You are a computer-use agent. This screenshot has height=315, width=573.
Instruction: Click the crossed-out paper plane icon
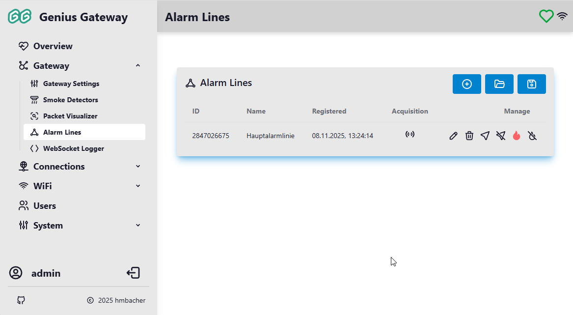[501, 136]
